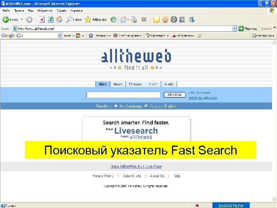Image resolution: width=277 pixels, height=208 pixels.
Task: Open the customize preferences link
Action: coord(203,97)
